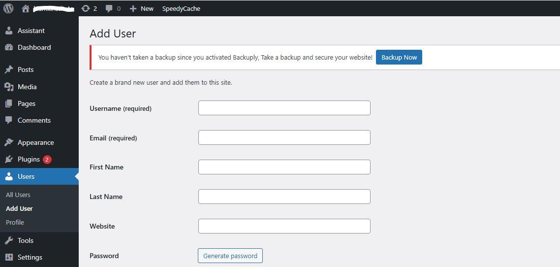The width and height of the screenshot is (560, 267).
Task: Open the comments bubble icon in toolbar
Action: point(109,8)
